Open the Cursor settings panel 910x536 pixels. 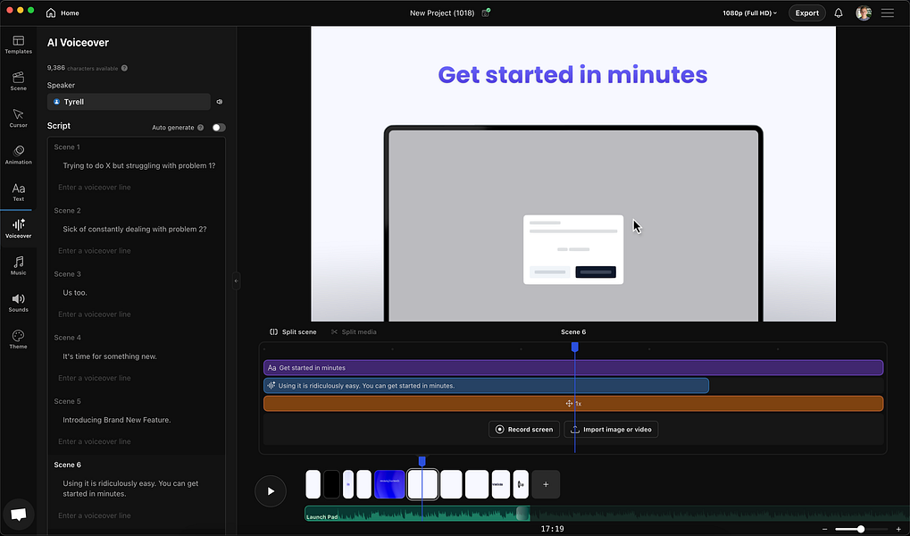click(18, 118)
